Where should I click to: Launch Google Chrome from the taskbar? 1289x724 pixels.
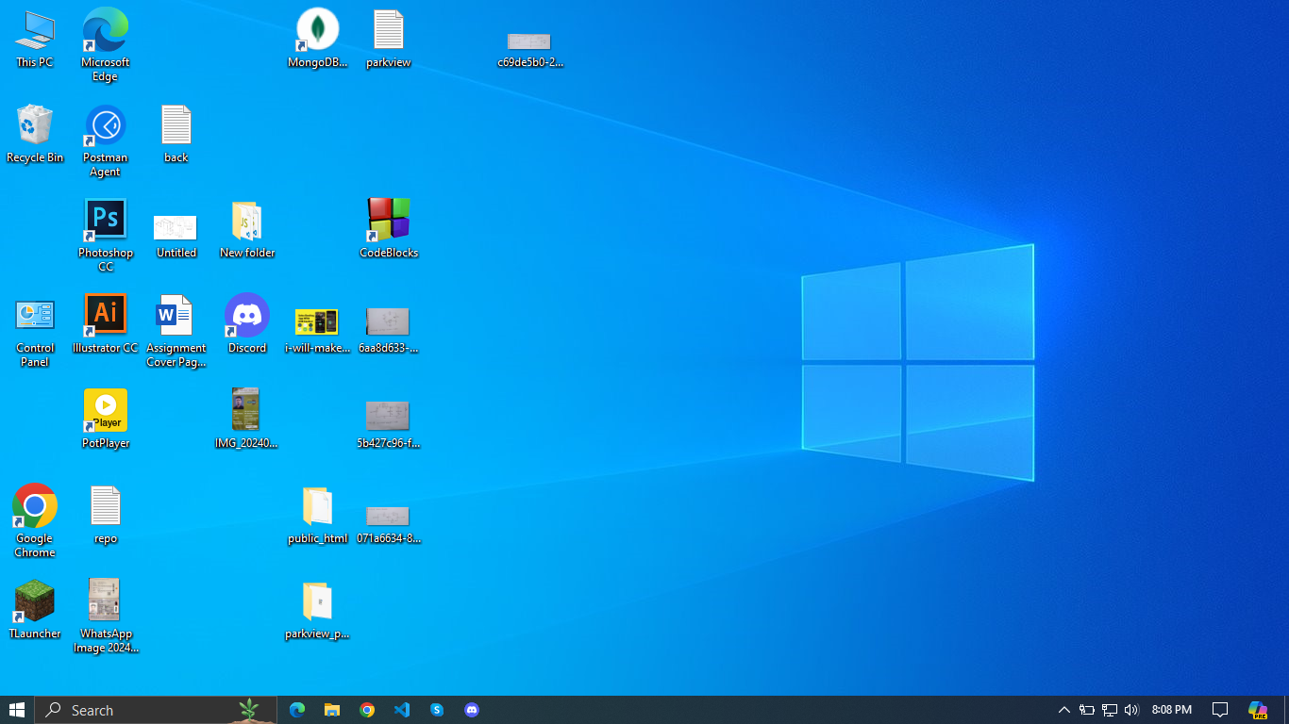367,710
